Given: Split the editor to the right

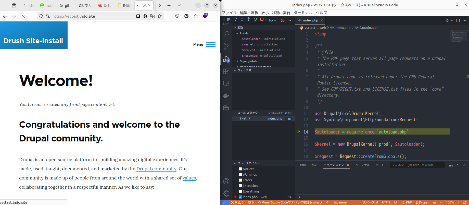Looking at the screenshot, I should [458, 20].
